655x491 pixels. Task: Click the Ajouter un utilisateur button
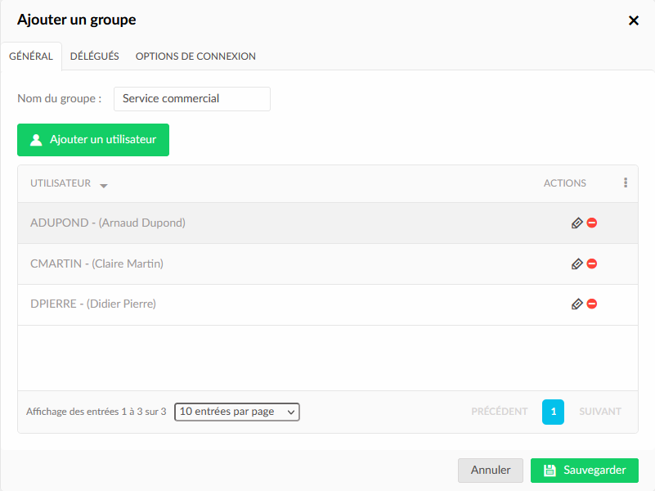(x=93, y=140)
